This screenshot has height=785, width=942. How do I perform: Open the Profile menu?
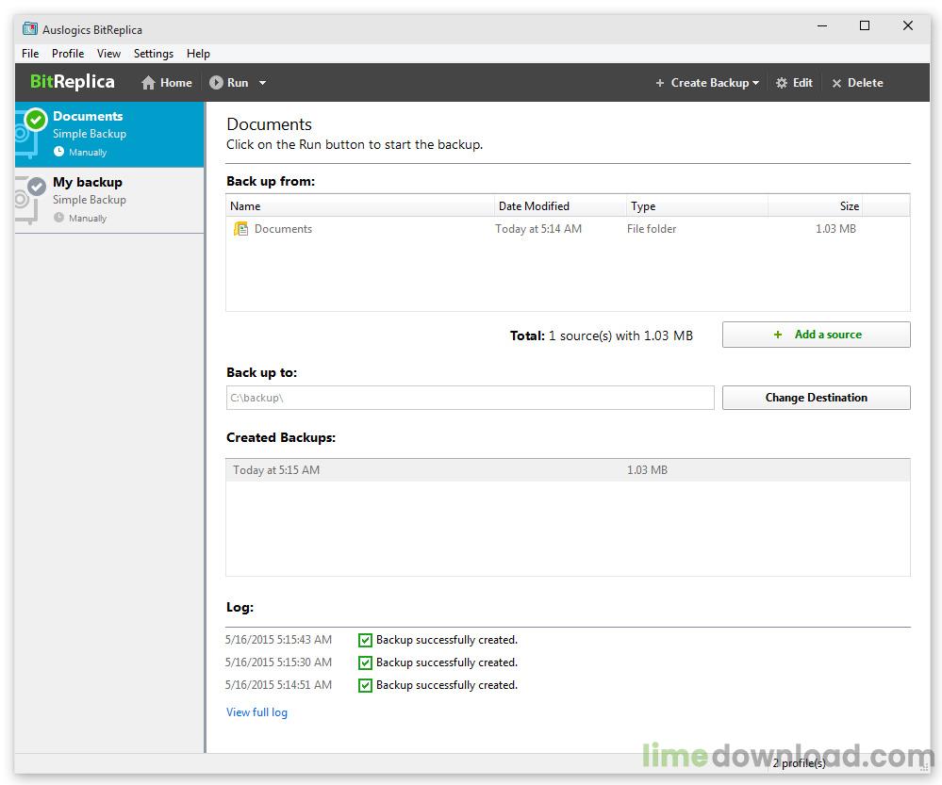tap(68, 54)
